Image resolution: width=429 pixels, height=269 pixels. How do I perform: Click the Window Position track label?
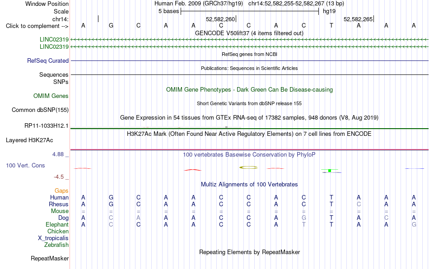click(x=47, y=4)
